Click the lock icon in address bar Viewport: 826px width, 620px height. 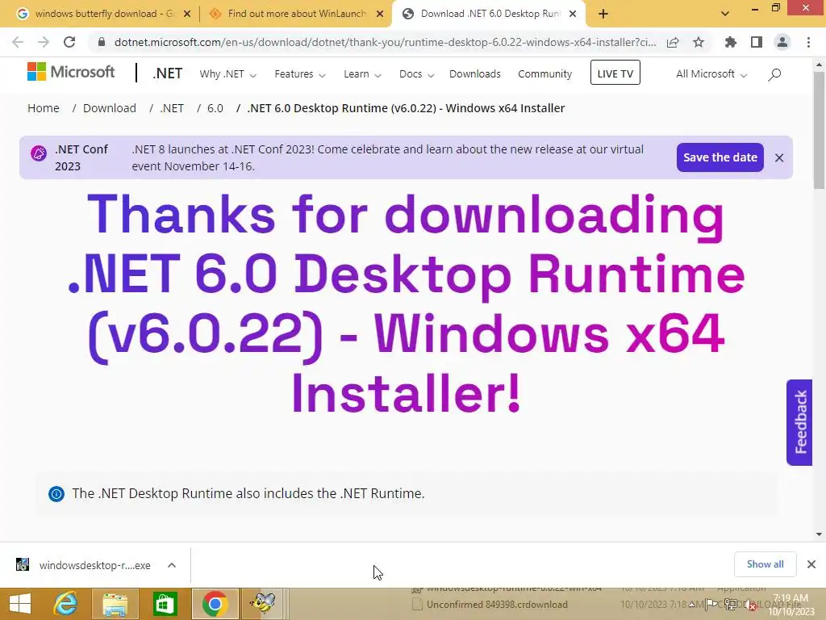coord(102,42)
